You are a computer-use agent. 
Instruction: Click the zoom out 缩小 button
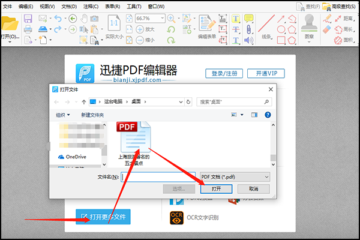click(x=145, y=40)
